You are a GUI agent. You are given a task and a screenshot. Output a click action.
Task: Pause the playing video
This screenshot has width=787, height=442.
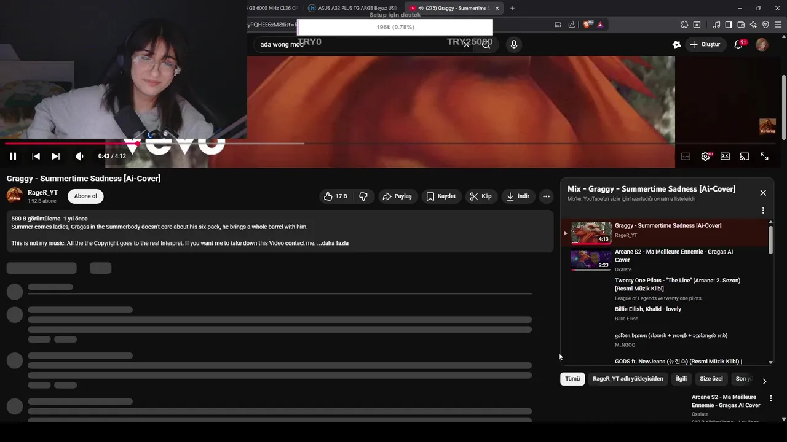point(13,157)
